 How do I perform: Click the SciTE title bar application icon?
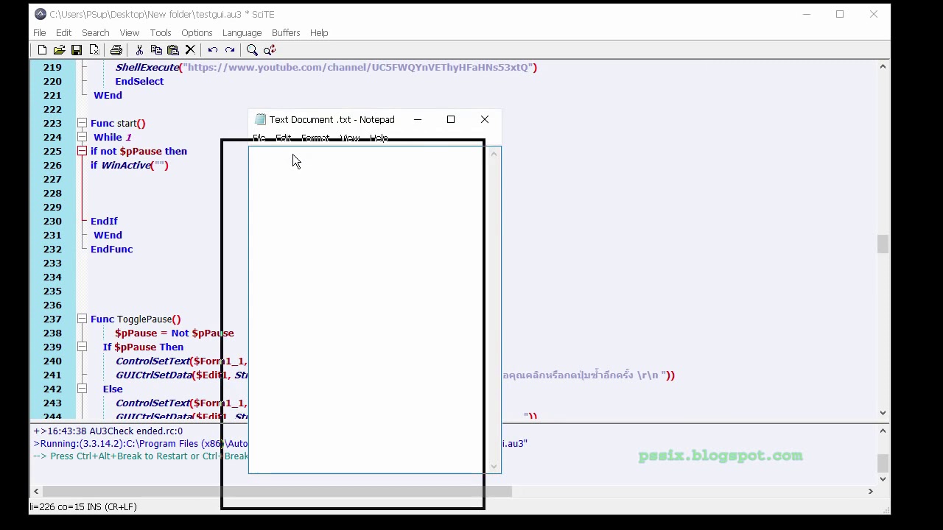[41, 14]
